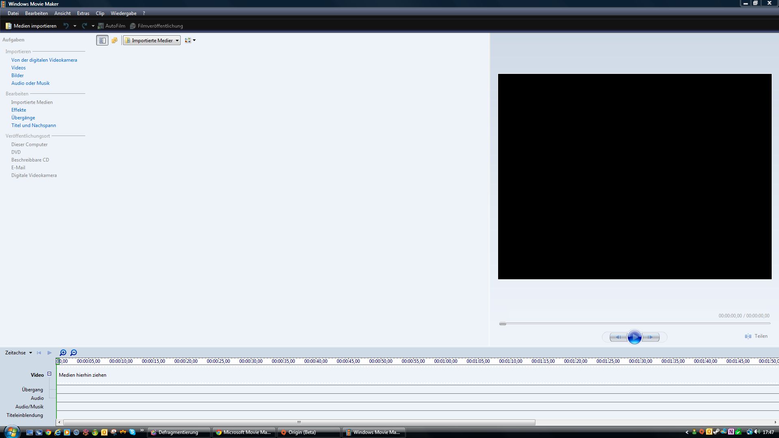The width and height of the screenshot is (779, 438).
Task: Launch Internet Explorer from quick launch
Action: (x=58, y=432)
